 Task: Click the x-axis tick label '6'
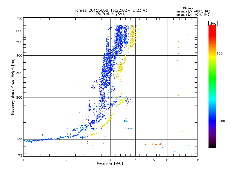tap(135, 160)
